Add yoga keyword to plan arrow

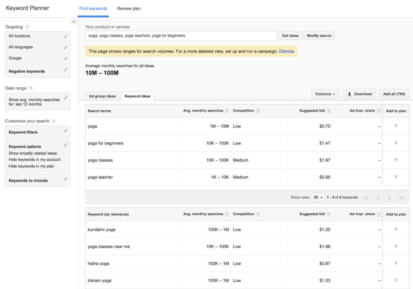[x=396, y=126]
